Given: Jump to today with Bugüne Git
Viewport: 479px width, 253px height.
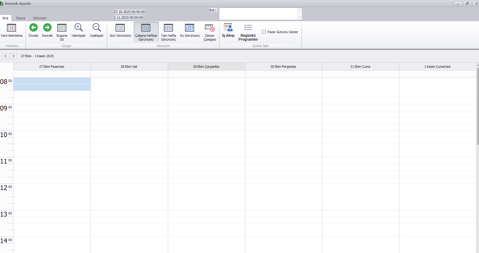Looking at the screenshot, I should pos(62,28).
